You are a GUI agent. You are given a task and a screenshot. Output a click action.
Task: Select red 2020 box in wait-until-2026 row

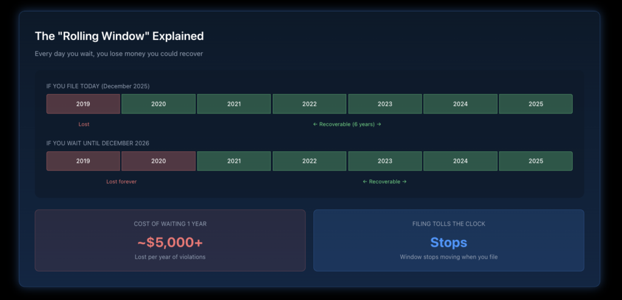tap(159, 161)
